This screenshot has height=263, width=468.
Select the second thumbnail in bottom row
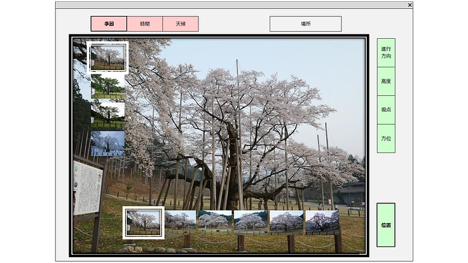[181, 223]
